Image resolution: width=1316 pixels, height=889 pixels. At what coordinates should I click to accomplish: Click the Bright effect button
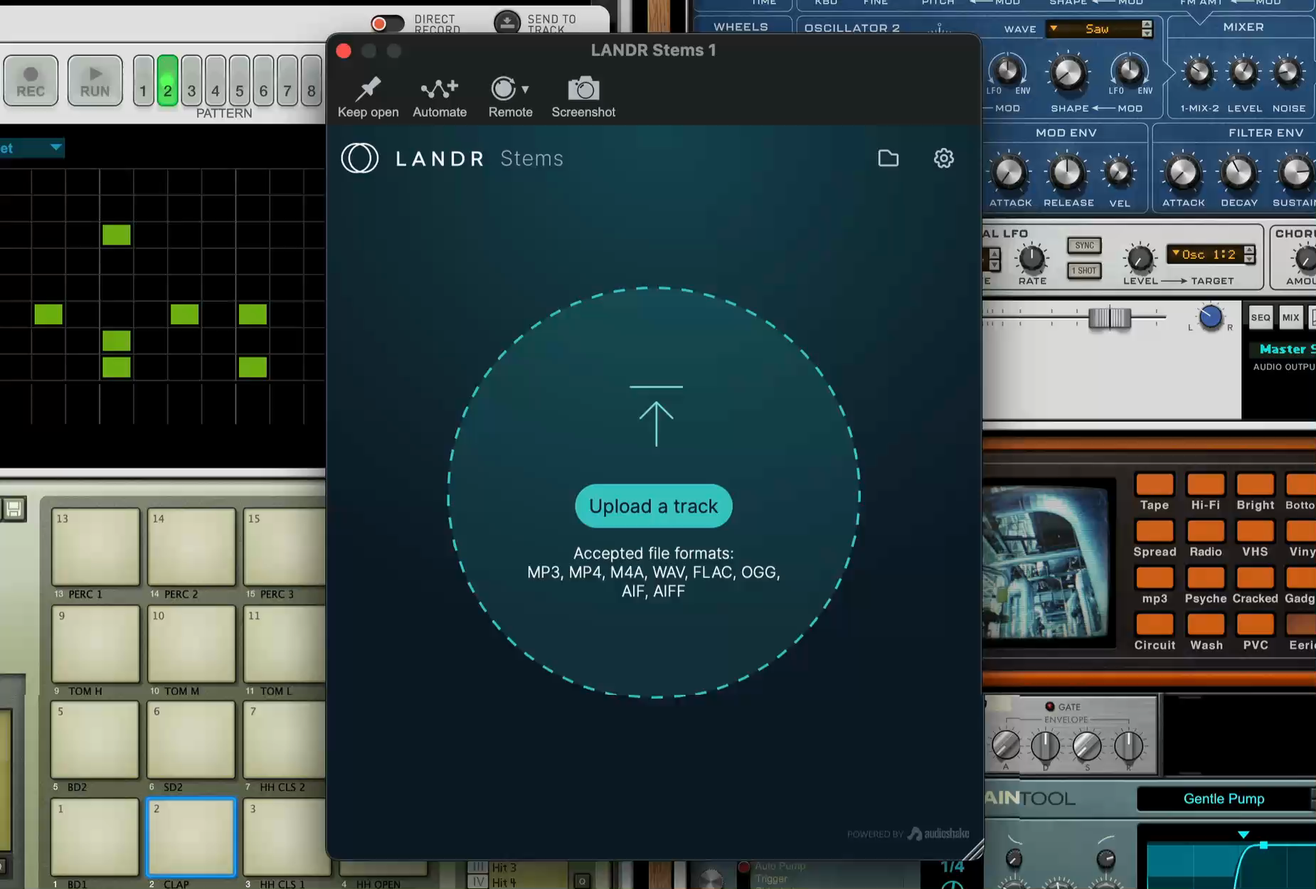1256,484
